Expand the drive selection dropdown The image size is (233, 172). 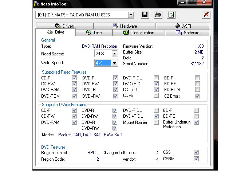pyautogui.click(x=131, y=15)
